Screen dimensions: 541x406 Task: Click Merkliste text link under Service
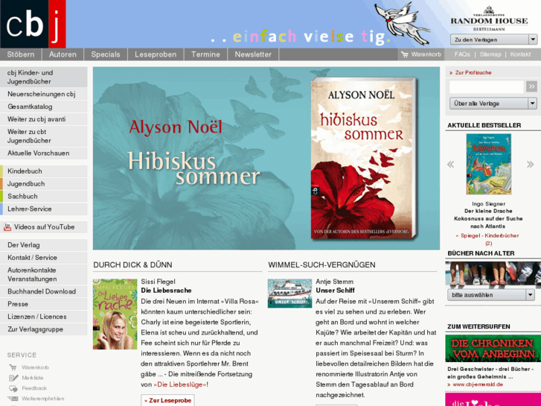tap(33, 378)
